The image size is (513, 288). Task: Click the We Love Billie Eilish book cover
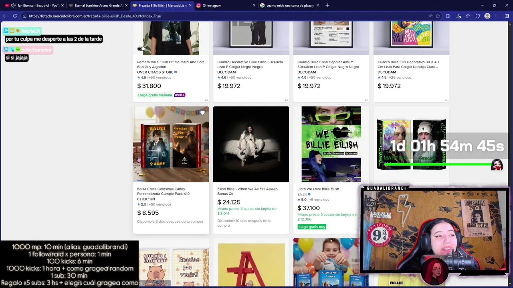click(331, 144)
